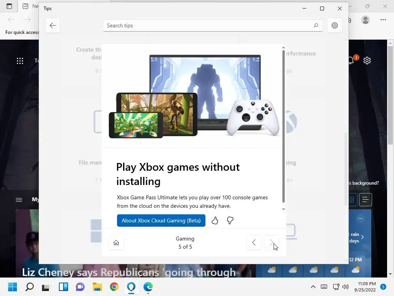
Task: Go to previous Gaming tip
Action: (254, 243)
